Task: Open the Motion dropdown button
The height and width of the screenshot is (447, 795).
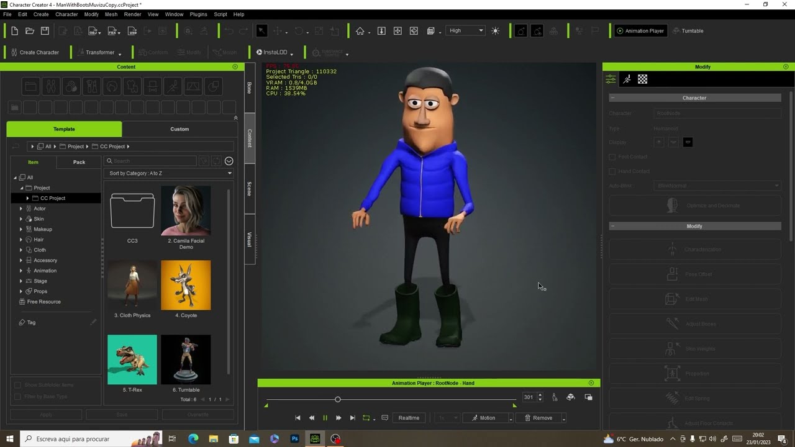Action: click(488, 418)
